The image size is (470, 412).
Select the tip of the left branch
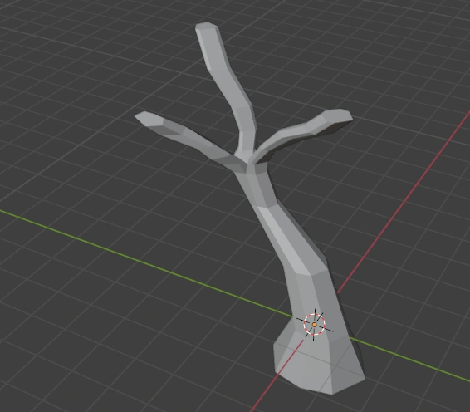point(143,116)
